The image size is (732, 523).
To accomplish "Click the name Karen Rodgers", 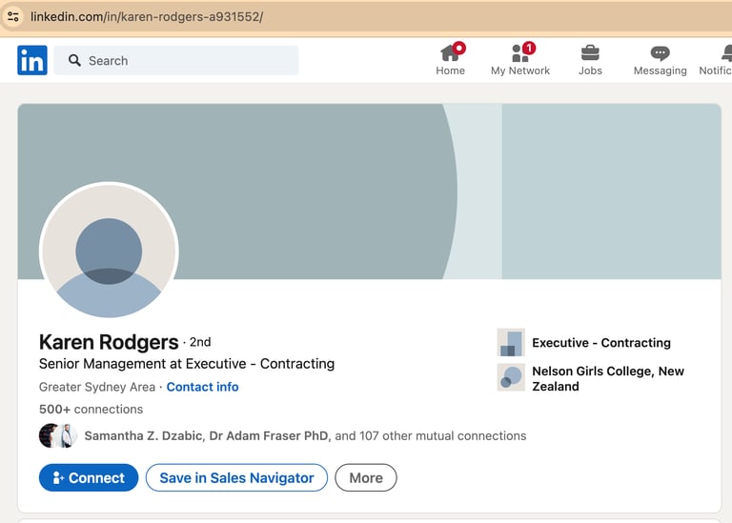I will click(x=109, y=342).
